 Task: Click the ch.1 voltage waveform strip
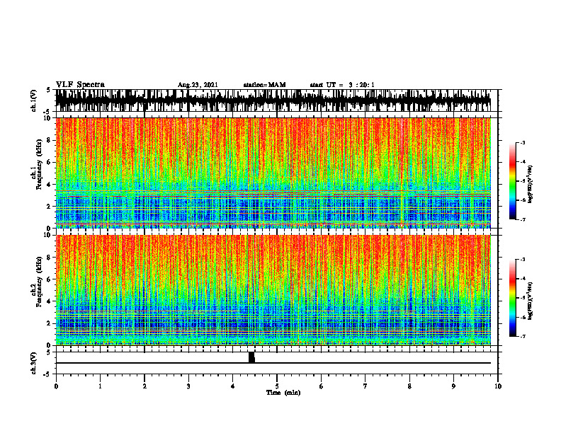[273, 100]
